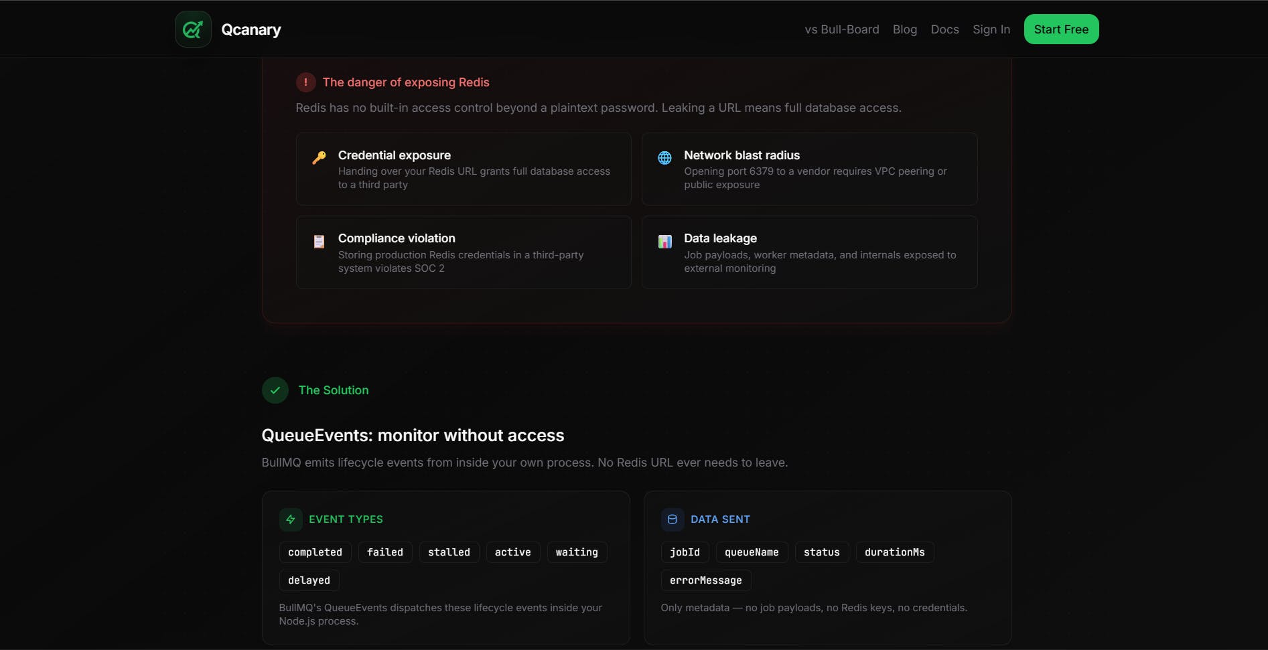Image resolution: width=1268 pixels, height=650 pixels.
Task: Click the Data leakage heading
Action: (x=720, y=238)
